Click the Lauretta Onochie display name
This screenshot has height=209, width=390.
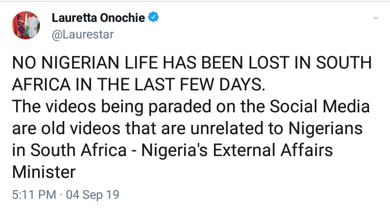pos(99,18)
